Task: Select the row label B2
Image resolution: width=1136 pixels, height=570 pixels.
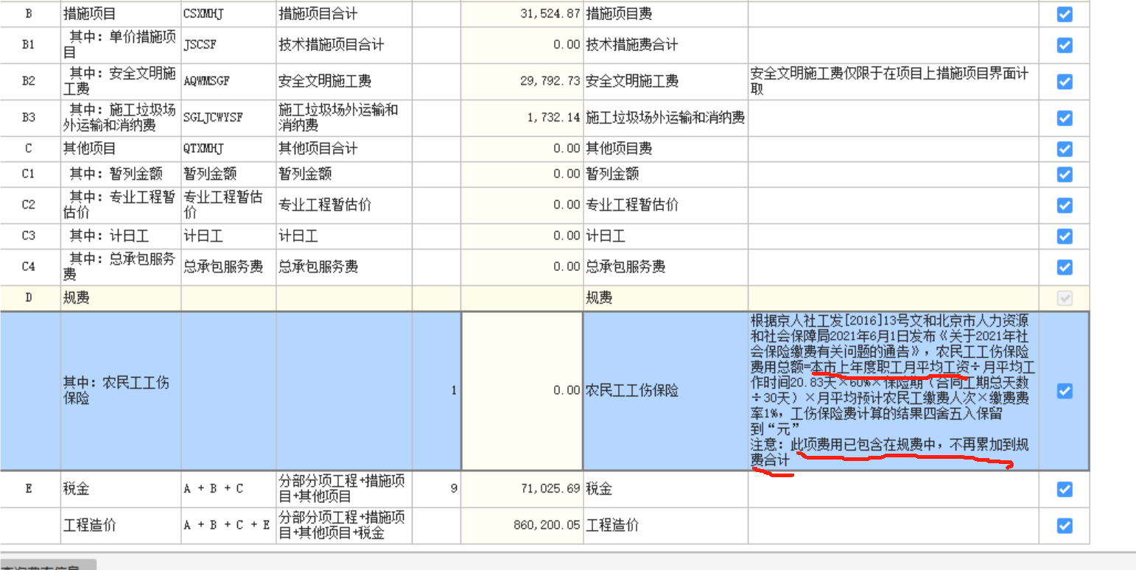Action: tap(29, 81)
